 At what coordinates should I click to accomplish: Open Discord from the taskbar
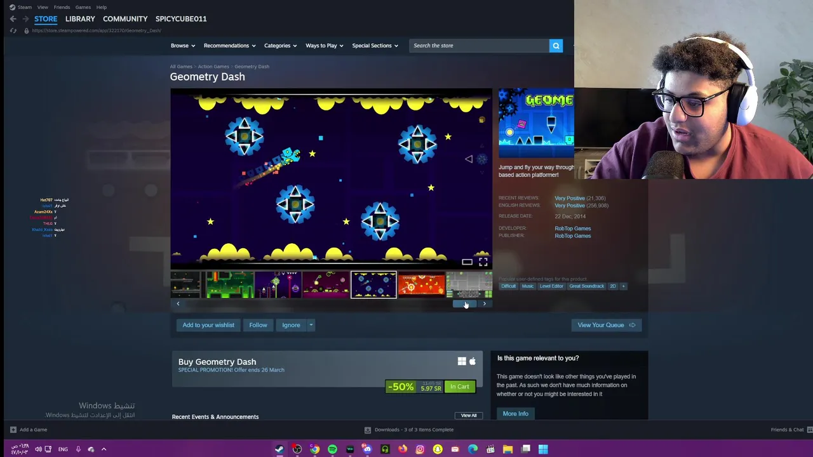(367, 449)
